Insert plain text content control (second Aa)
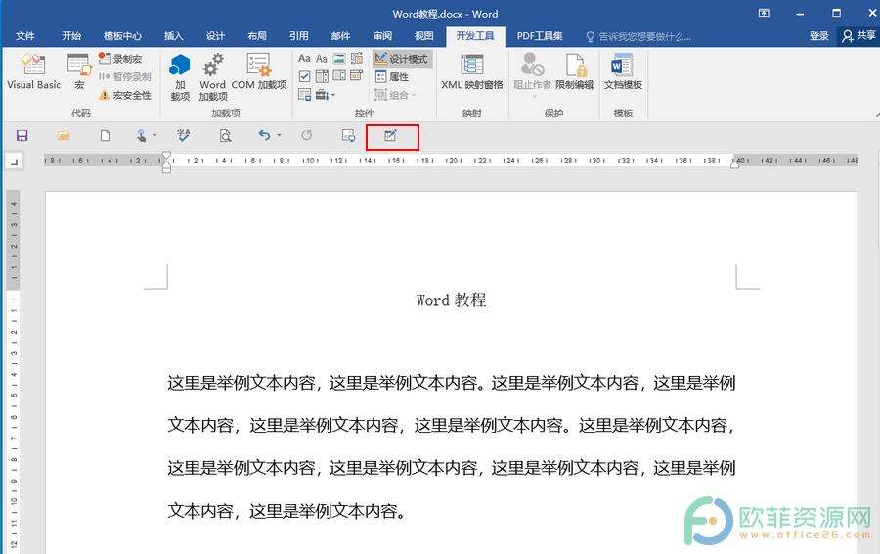 tap(322, 59)
